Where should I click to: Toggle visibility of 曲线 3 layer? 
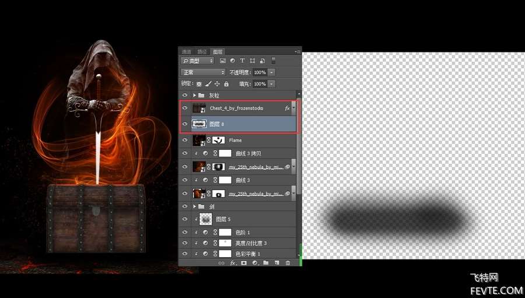(185, 180)
